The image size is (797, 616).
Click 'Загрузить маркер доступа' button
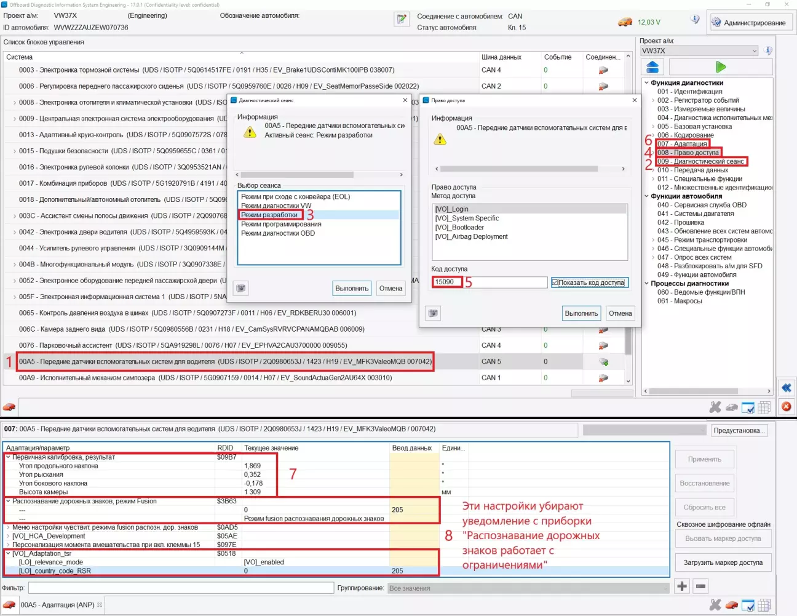click(x=723, y=562)
